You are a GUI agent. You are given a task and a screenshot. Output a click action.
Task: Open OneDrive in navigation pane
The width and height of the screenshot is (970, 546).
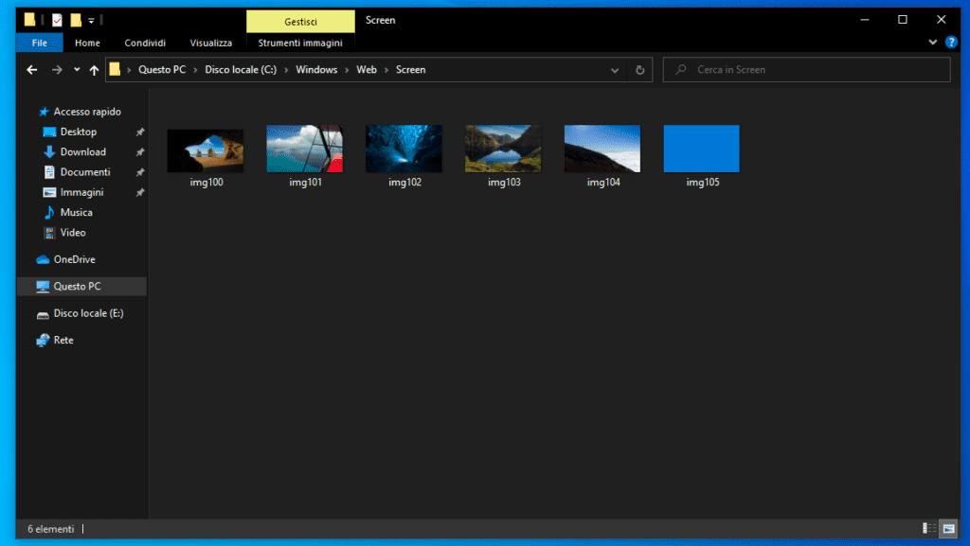click(73, 259)
